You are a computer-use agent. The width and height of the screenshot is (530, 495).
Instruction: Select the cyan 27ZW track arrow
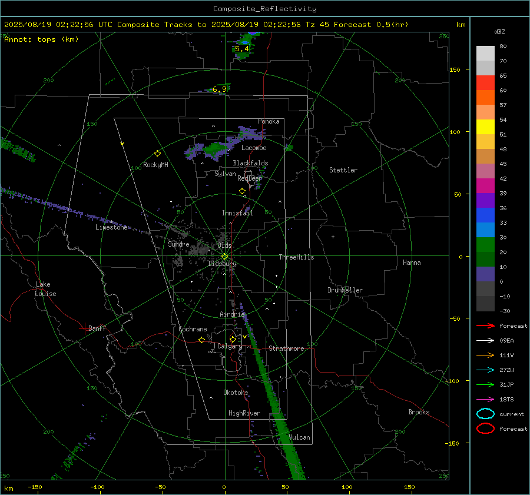pyautogui.click(x=485, y=370)
